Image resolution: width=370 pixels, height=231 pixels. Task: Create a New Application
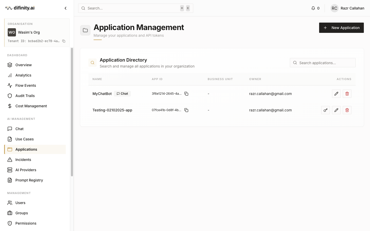[341, 28]
